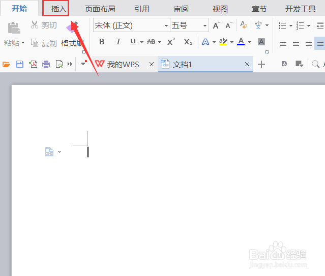This screenshot has height=276, width=325.
Task: Expand the bulleted list dropdown arrow
Action: click(x=291, y=25)
